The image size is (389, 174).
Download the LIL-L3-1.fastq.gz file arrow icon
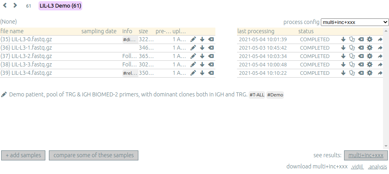coord(202,48)
